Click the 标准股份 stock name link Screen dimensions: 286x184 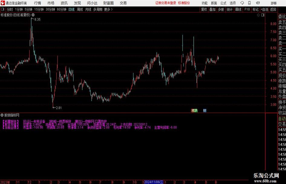click(184, 3)
